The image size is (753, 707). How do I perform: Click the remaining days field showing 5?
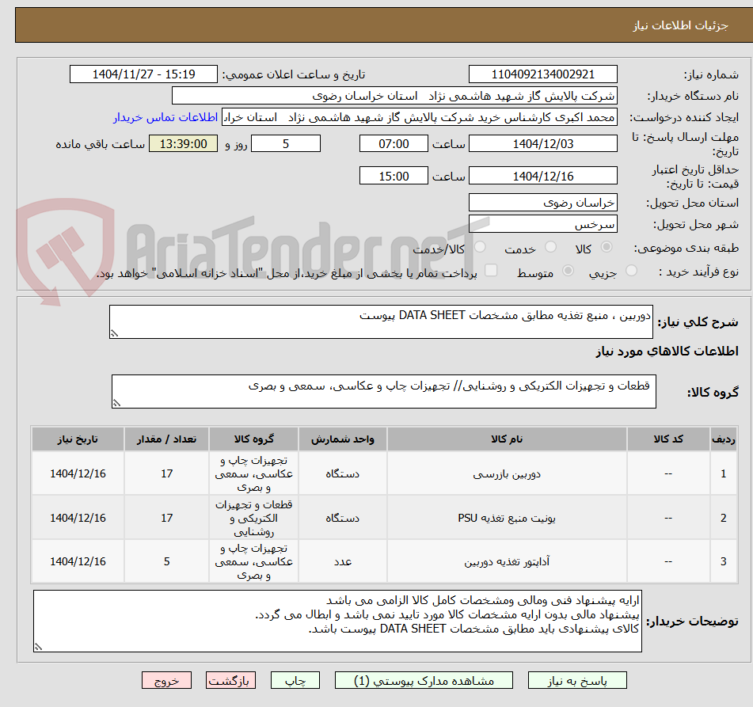(286, 143)
